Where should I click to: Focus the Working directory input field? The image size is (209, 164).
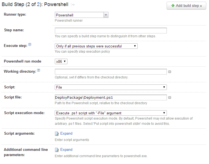[111, 72]
